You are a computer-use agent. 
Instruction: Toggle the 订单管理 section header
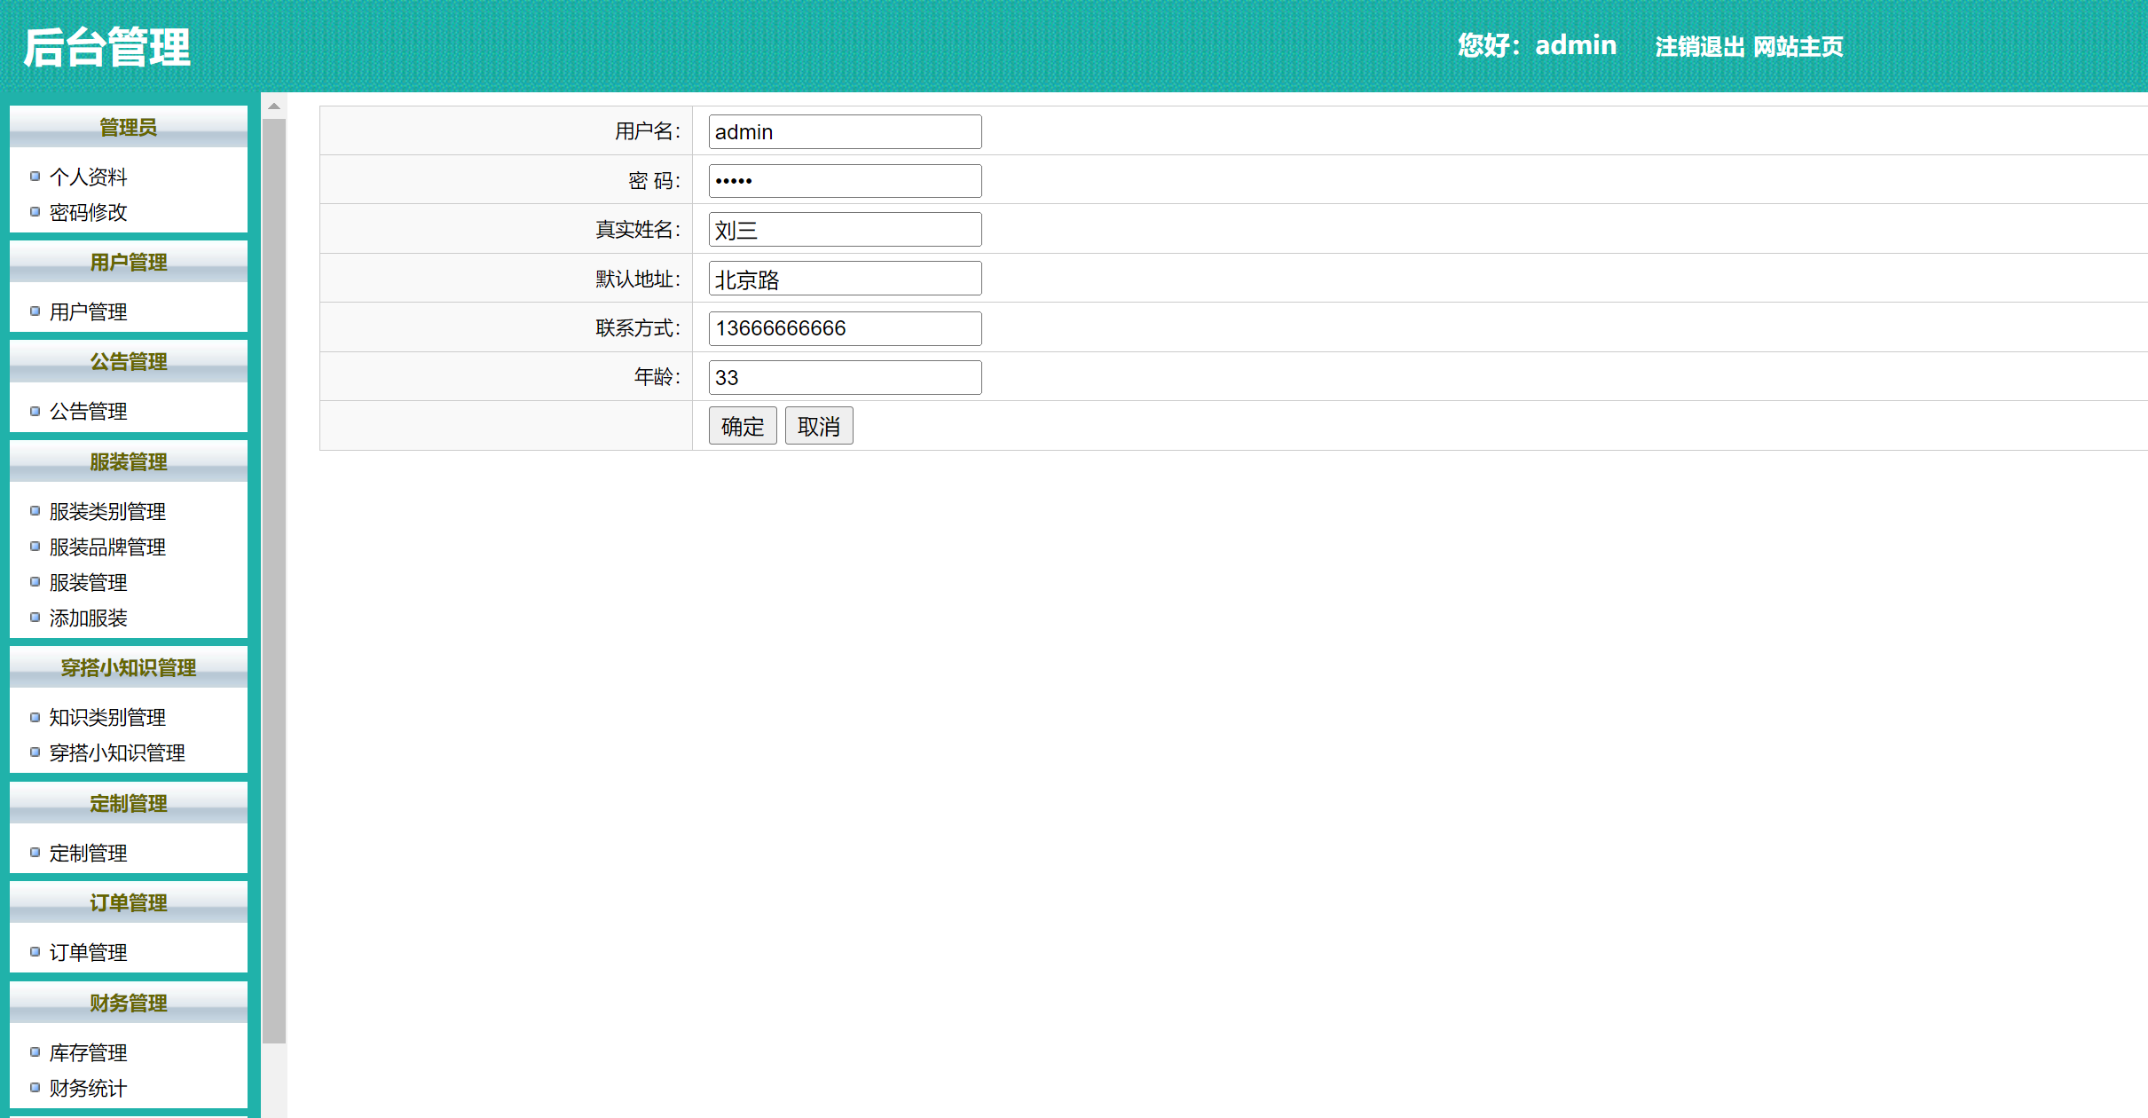coord(129,902)
